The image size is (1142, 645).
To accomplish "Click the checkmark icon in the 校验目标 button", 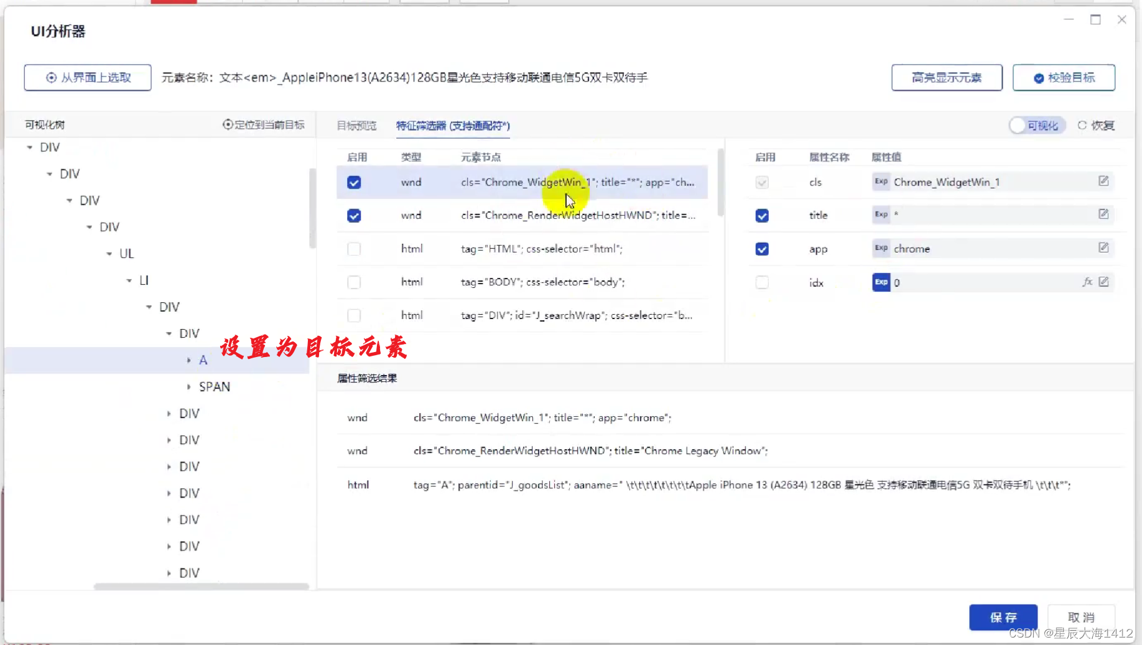I will [x=1039, y=78].
